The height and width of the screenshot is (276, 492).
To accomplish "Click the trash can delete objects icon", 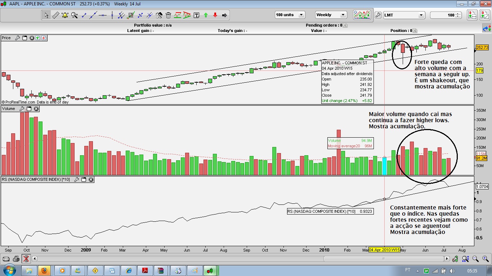I will point(168,15).
